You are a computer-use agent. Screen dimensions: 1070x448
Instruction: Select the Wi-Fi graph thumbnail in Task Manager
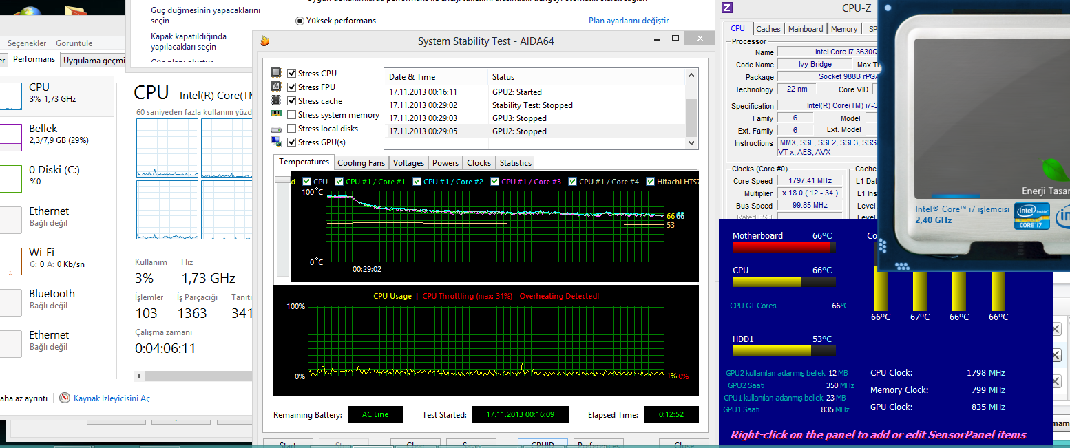pyautogui.click(x=10, y=261)
